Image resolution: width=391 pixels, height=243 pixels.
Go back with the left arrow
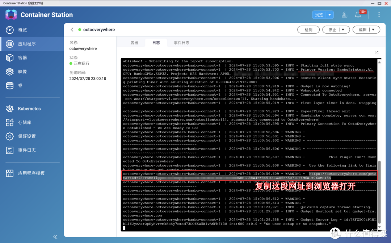pos(72,30)
